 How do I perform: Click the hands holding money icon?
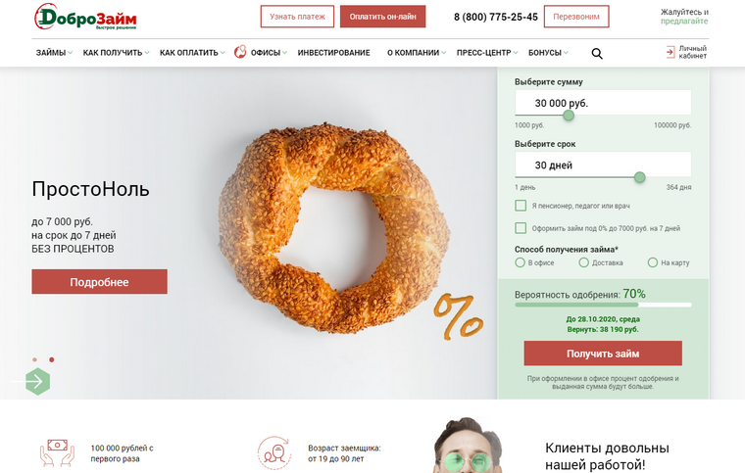coord(57,453)
